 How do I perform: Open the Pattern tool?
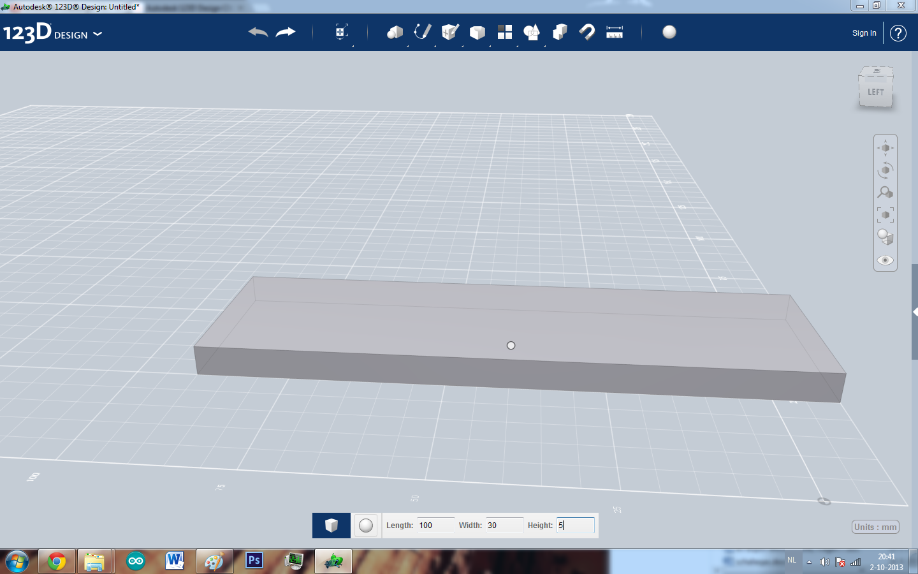(x=505, y=32)
